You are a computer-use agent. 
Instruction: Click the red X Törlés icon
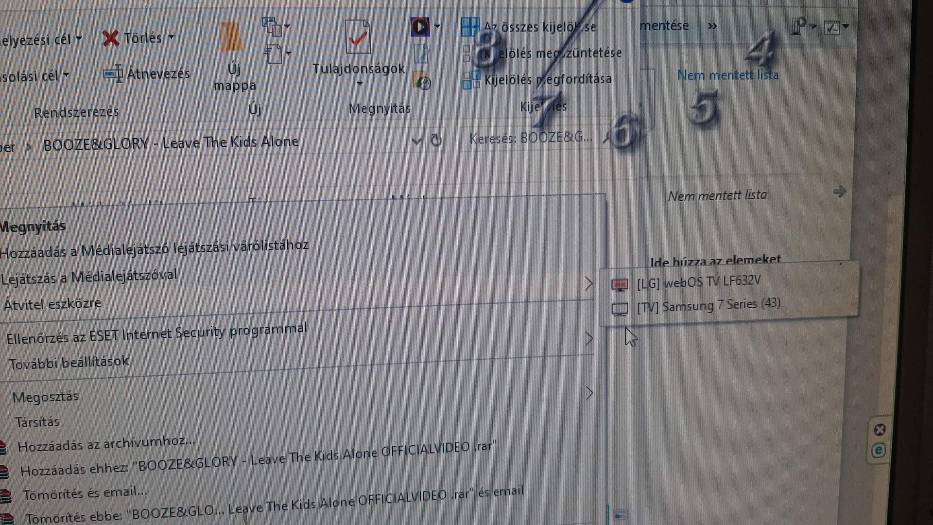pyautogui.click(x=111, y=38)
